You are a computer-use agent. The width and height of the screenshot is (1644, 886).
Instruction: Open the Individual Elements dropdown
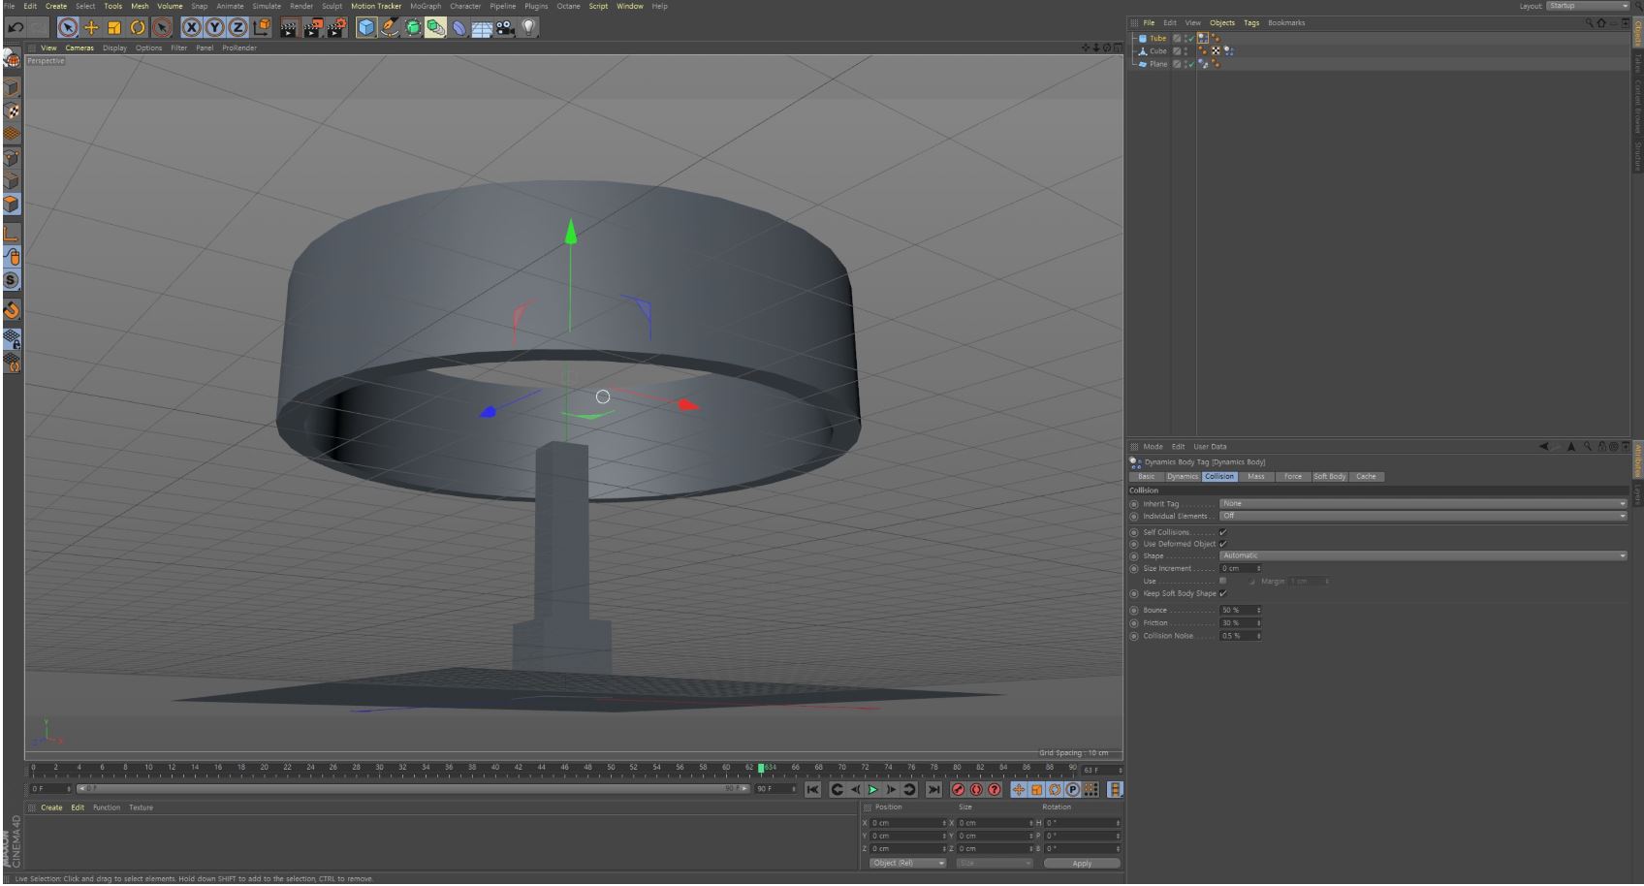tap(1423, 516)
